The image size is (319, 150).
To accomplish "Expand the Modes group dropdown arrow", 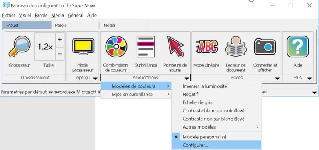I will tap(277, 79).
